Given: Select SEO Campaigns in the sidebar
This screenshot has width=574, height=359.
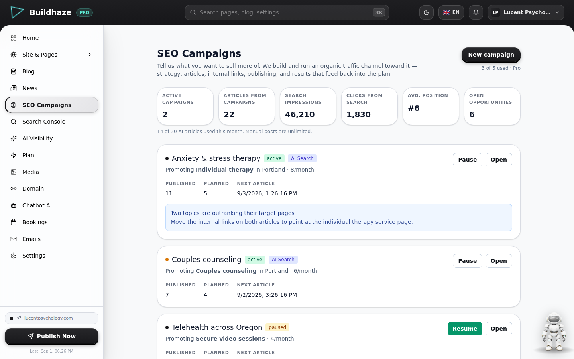Looking at the screenshot, I should (x=51, y=105).
